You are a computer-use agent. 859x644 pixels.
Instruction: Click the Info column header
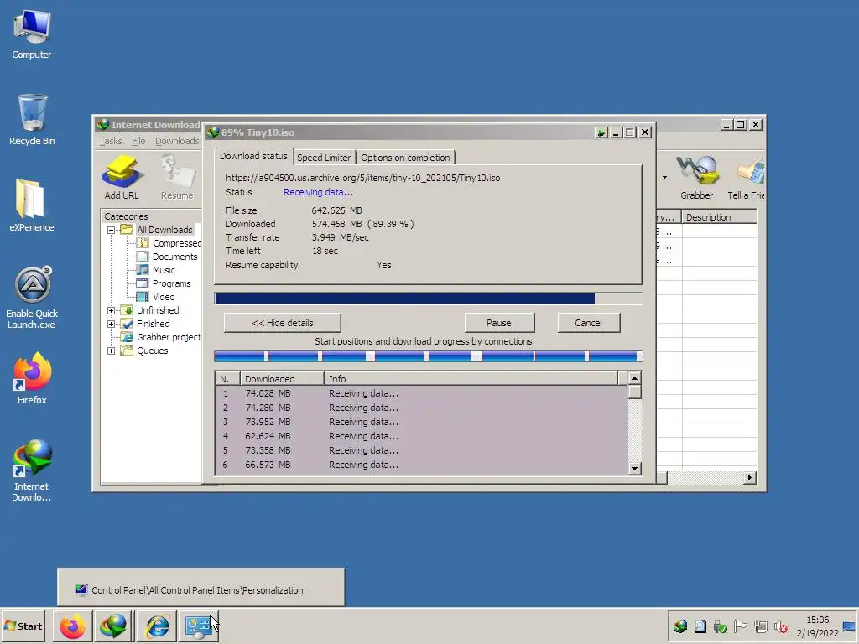471,379
